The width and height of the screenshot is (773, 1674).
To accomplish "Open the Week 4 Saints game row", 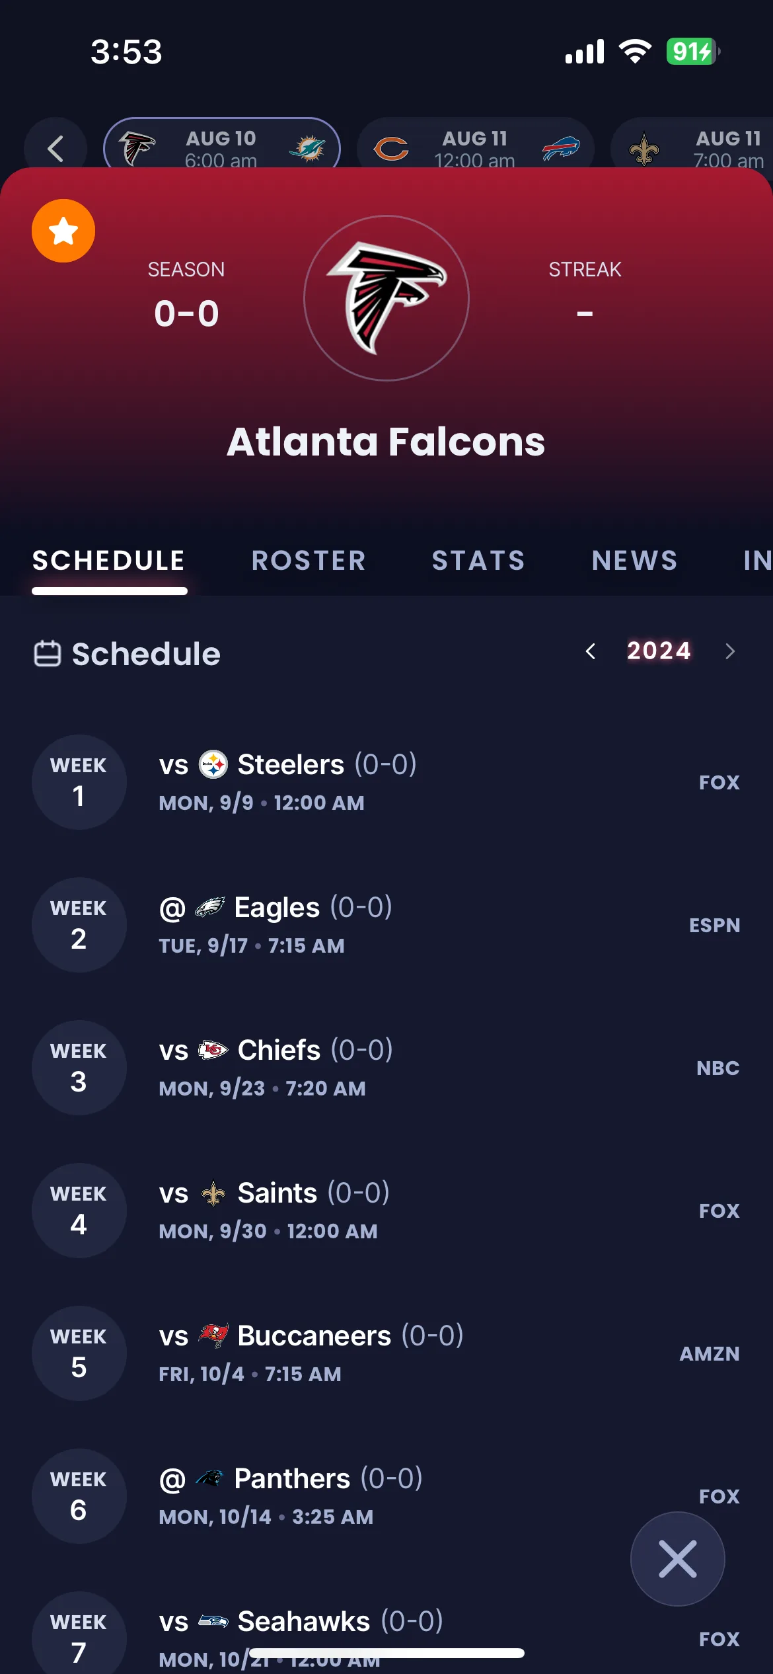I will 386,1211.
